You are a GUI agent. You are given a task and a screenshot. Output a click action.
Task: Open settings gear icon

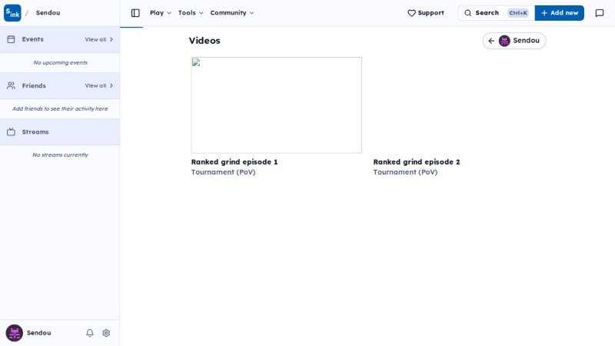[x=106, y=333]
